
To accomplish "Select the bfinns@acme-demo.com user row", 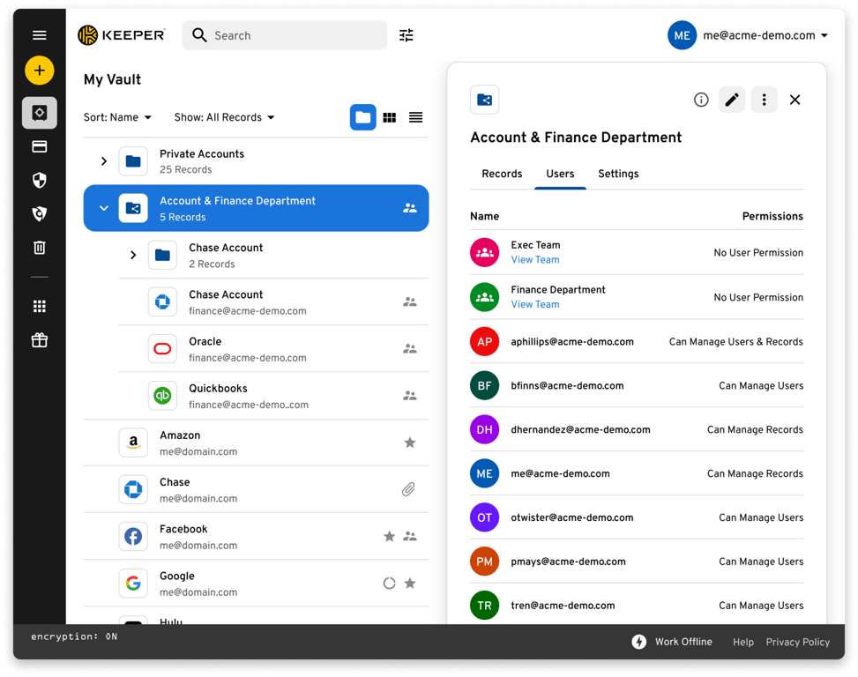I will tap(637, 385).
